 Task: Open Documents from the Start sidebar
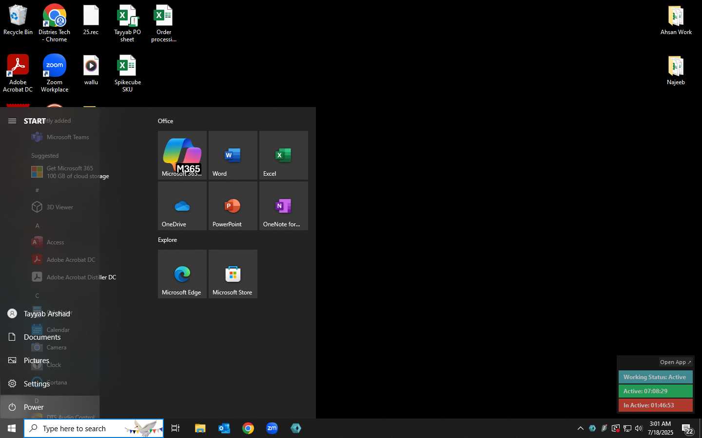[x=50, y=337]
